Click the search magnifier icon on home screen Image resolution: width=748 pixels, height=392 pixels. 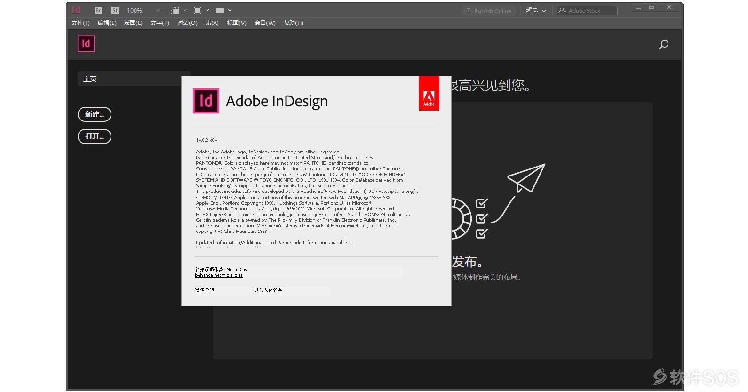pos(663,45)
